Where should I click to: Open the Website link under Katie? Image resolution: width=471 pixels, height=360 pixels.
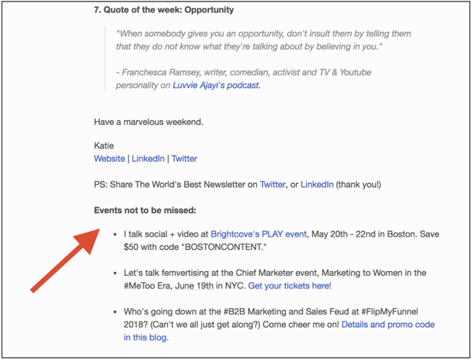pyautogui.click(x=109, y=159)
